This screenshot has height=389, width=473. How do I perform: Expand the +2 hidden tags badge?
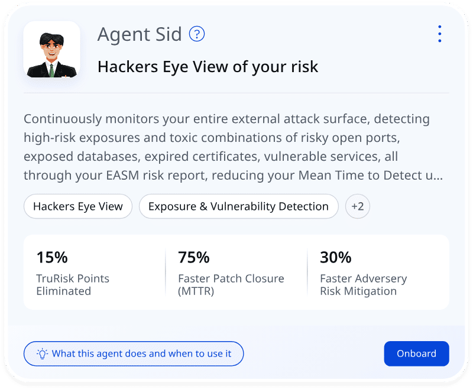[358, 206]
